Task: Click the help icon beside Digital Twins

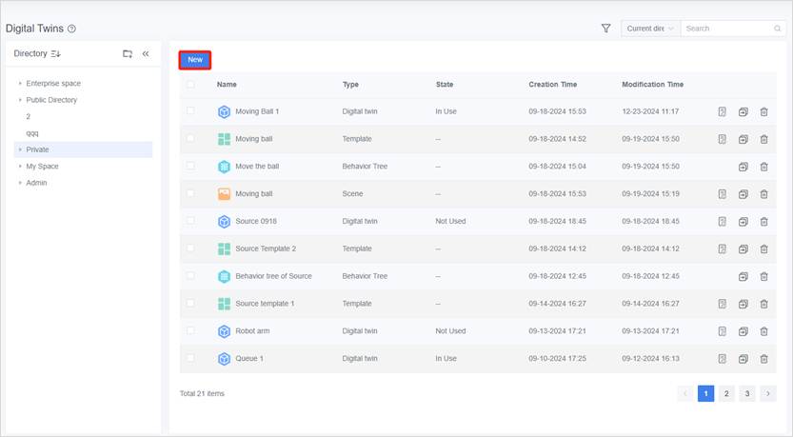Action: click(x=72, y=30)
